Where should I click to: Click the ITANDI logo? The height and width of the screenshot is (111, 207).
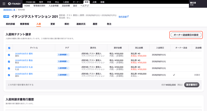(x=14, y=4)
